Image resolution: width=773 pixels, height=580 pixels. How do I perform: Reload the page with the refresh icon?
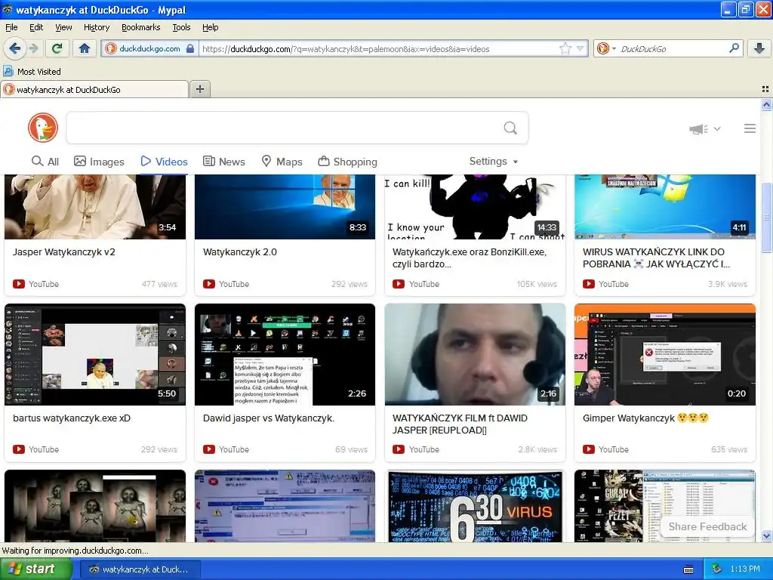click(x=57, y=48)
